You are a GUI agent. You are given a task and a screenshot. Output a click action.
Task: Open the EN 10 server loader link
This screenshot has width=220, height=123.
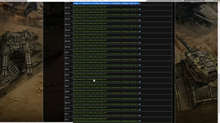[106, 103]
